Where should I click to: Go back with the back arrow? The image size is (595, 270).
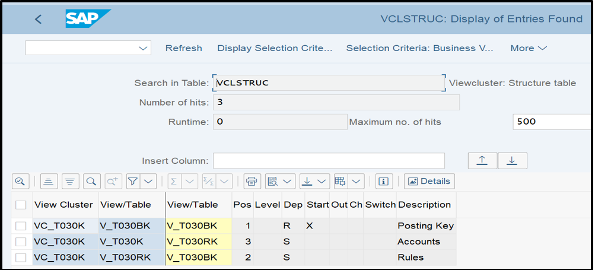pyautogui.click(x=38, y=19)
